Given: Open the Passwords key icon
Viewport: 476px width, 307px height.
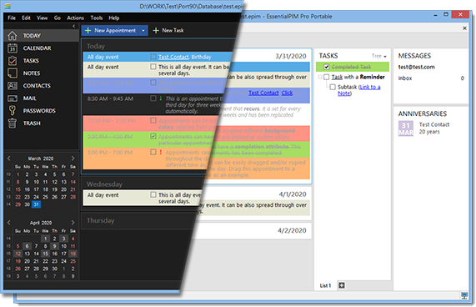Looking at the screenshot, I should 13,110.
